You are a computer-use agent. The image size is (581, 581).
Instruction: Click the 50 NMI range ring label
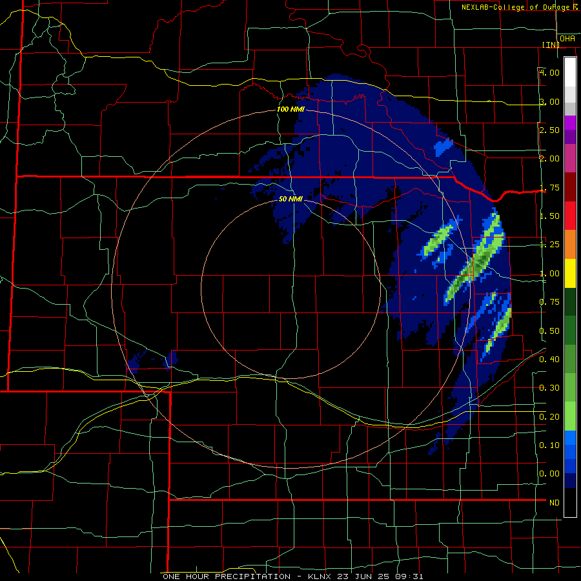[x=290, y=199]
